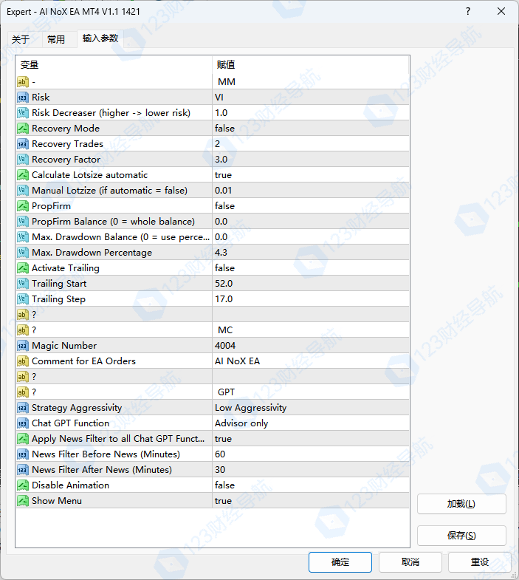The image size is (519, 580).
Task: Click the boolean icon beside Show Menu
Action: (23, 501)
